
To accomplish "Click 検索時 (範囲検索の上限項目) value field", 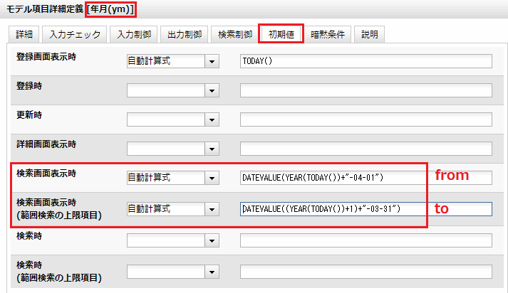I will (366, 272).
